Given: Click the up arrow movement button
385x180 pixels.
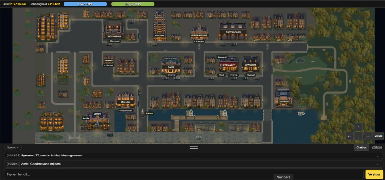Looking at the screenshot, I should point(359,127).
